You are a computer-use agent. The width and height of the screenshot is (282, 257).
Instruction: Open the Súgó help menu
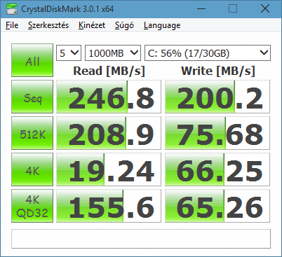click(x=124, y=25)
